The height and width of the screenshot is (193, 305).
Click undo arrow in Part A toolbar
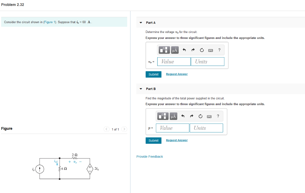click(184, 50)
